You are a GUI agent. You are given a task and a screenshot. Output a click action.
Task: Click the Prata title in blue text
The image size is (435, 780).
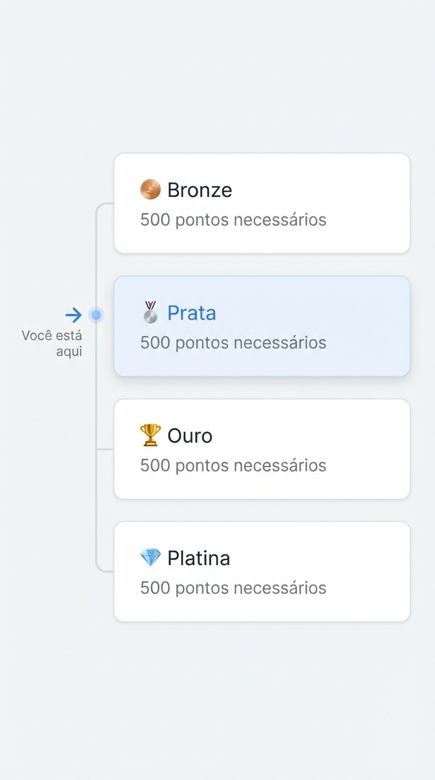[x=191, y=312]
